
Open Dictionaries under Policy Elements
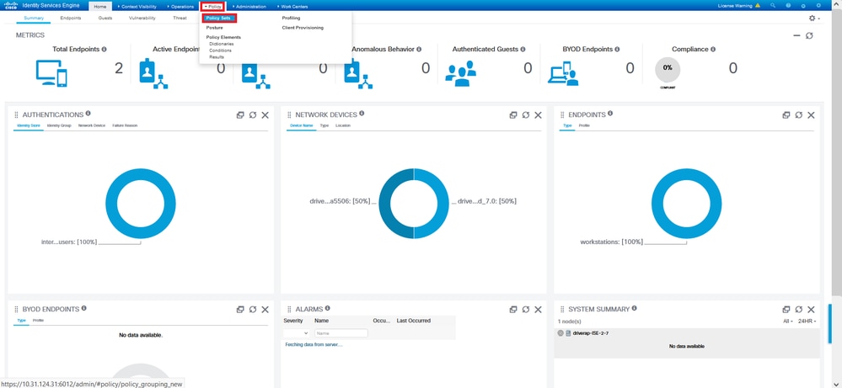click(x=221, y=44)
